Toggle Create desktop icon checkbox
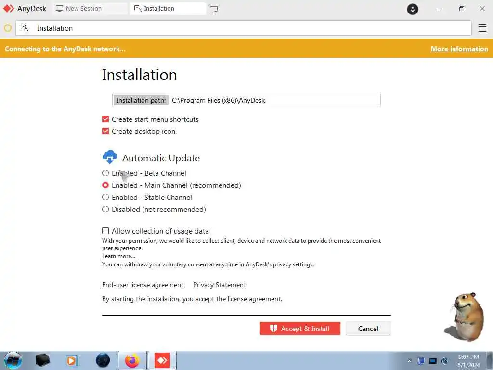Viewport: 493px width, 370px height. click(x=105, y=131)
